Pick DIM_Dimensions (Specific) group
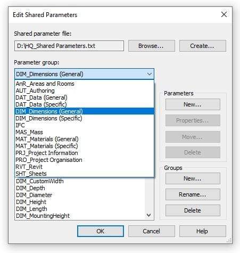The height and width of the screenshot is (253, 240). coord(84,118)
